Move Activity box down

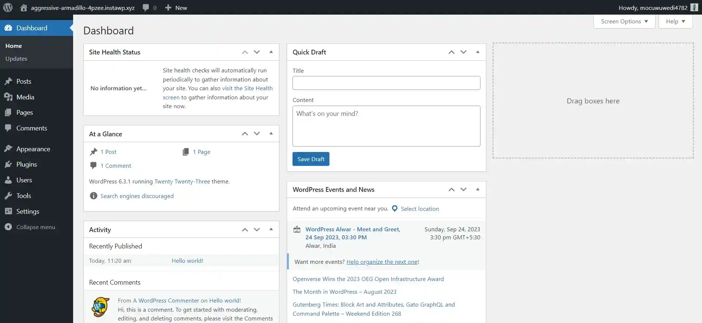(x=257, y=229)
